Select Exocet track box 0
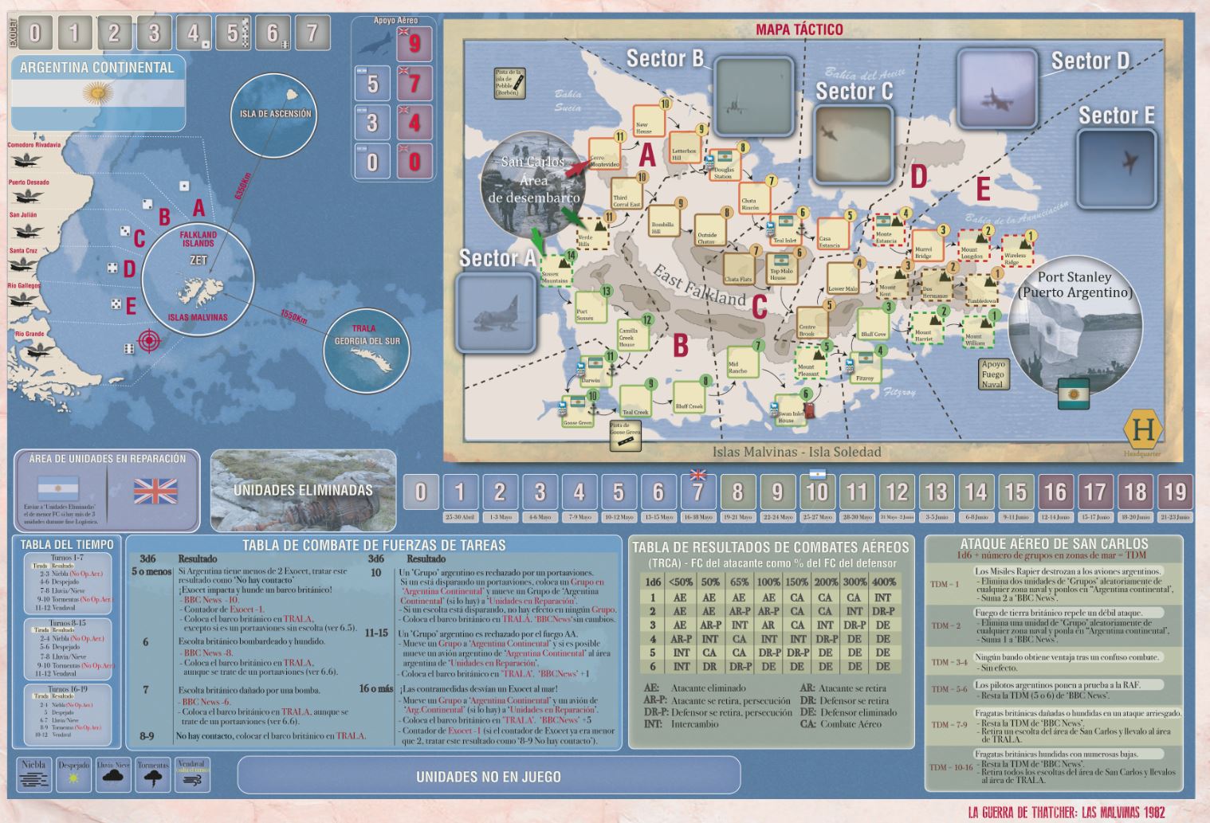1210x823 pixels. (35, 33)
